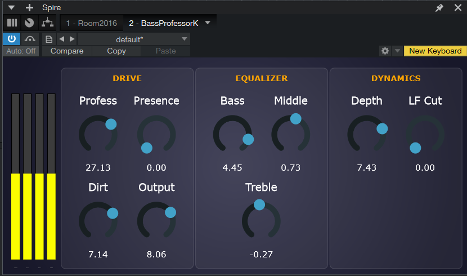Click the Bass value 4.45

coord(232,168)
